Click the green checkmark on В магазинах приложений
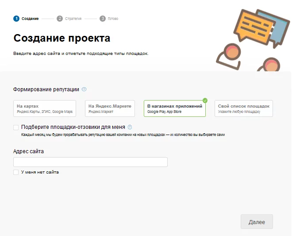This screenshot has height=236, width=292. (x=205, y=101)
